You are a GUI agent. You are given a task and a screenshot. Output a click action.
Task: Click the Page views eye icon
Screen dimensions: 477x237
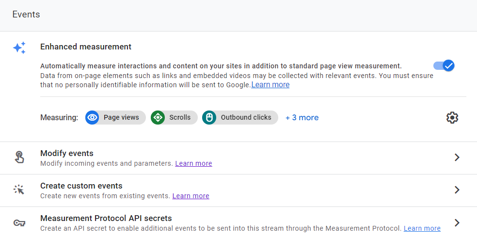pyautogui.click(x=92, y=117)
